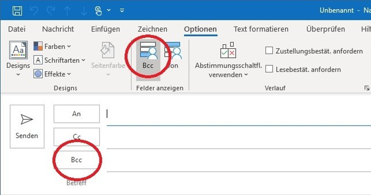The width and height of the screenshot is (371, 195).
Task: Toggle the Von (From) field icon
Action: tap(173, 56)
